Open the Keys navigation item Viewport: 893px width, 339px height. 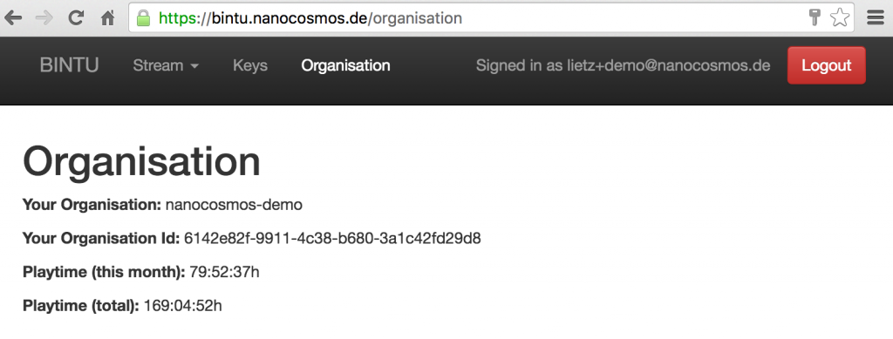(250, 65)
